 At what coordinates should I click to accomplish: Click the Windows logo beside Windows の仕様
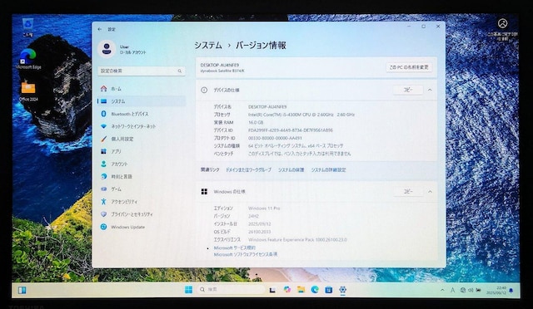click(x=204, y=192)
